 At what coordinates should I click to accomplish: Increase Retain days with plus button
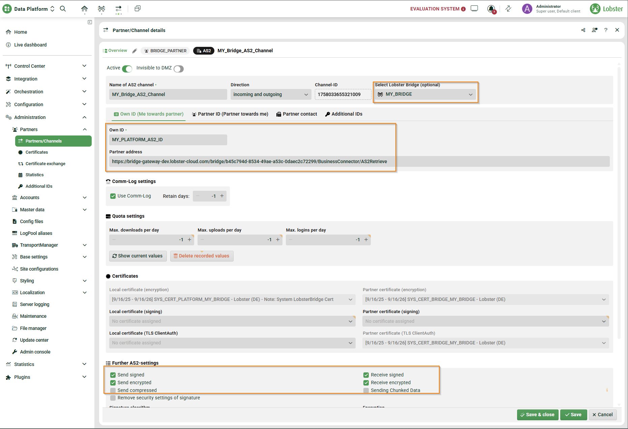coord(222,196)
